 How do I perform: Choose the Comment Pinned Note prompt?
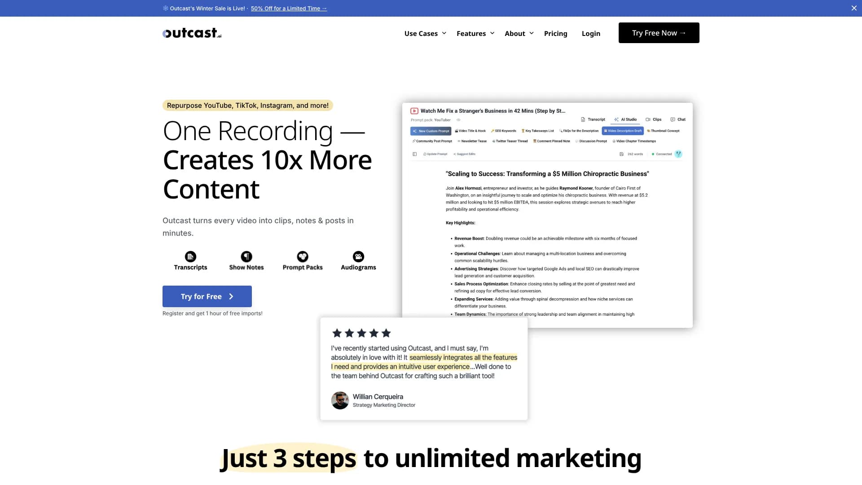click(x=551, y=141)
